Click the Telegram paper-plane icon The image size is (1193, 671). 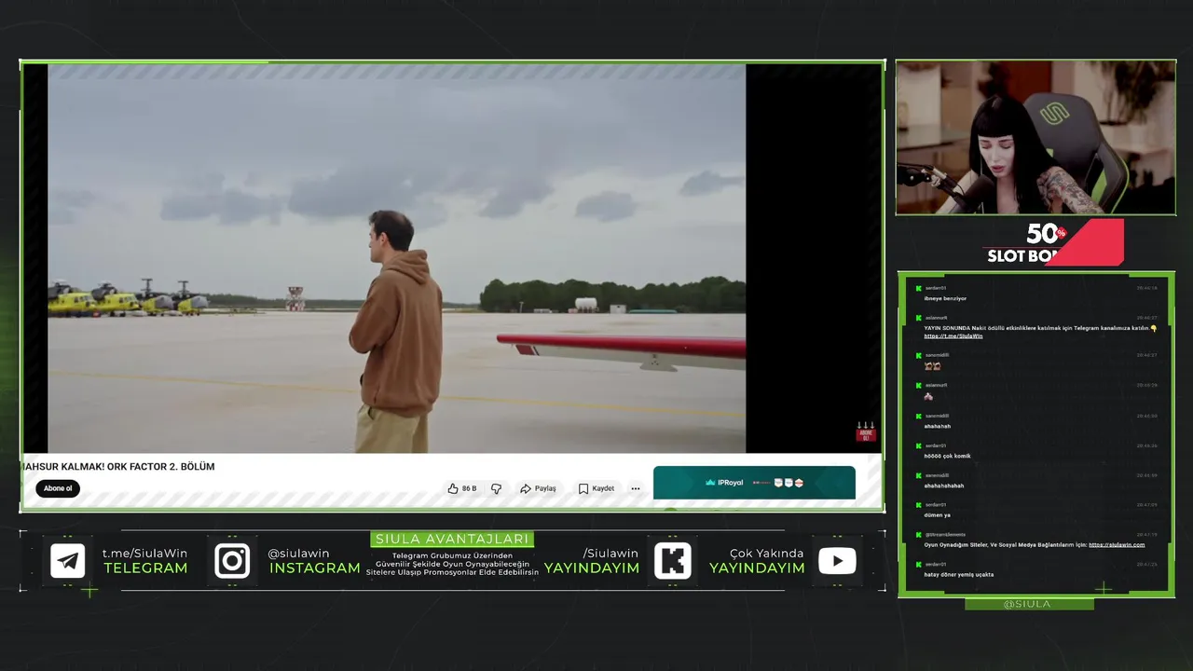click(68, 561)
